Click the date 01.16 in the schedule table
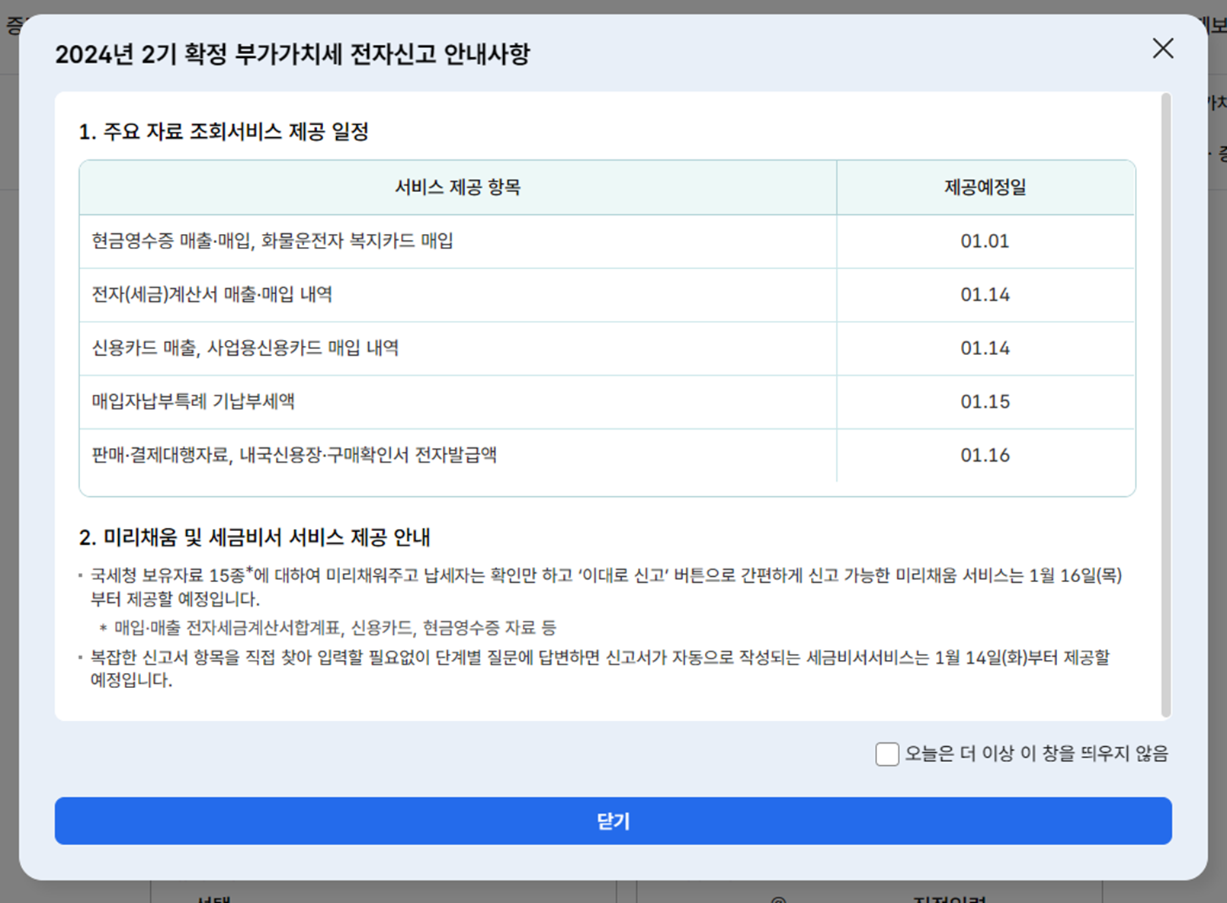This screenshot has height=903, width=1227. coord(985,455)
